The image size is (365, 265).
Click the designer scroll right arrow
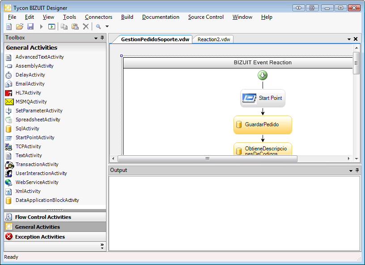point(348,158)
